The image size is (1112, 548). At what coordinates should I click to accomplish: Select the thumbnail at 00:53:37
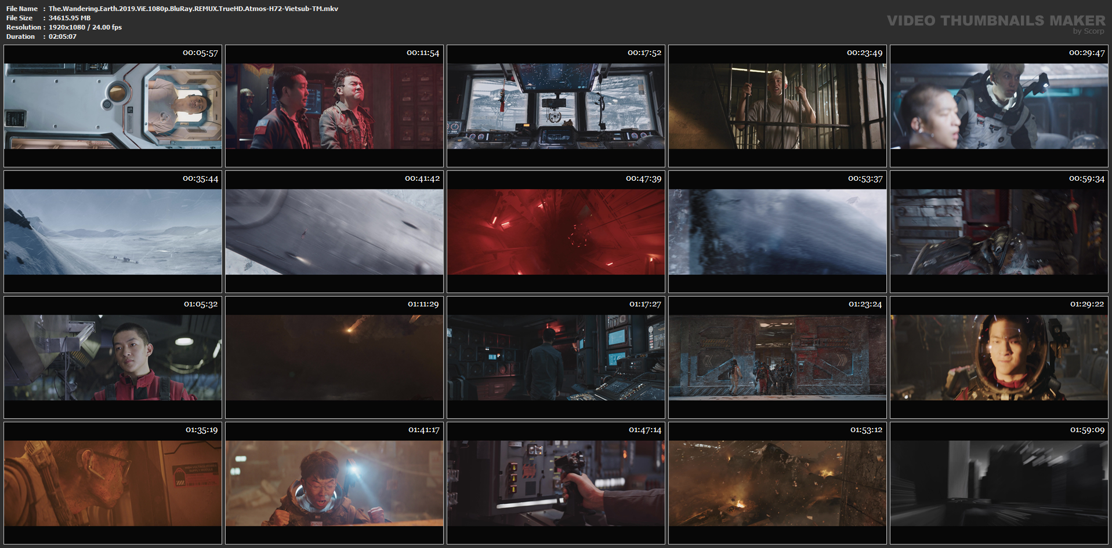click(x=778, y=232)
